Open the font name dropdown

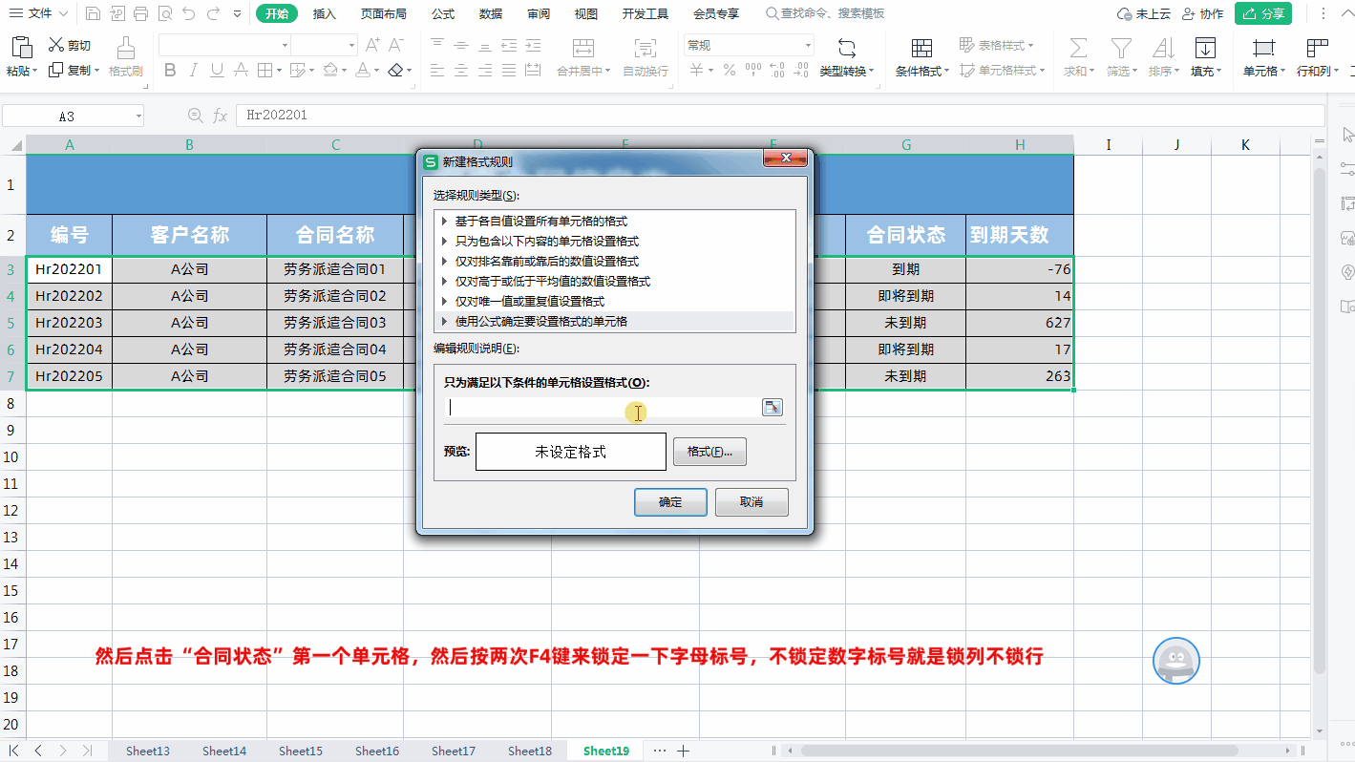(285, 45)
